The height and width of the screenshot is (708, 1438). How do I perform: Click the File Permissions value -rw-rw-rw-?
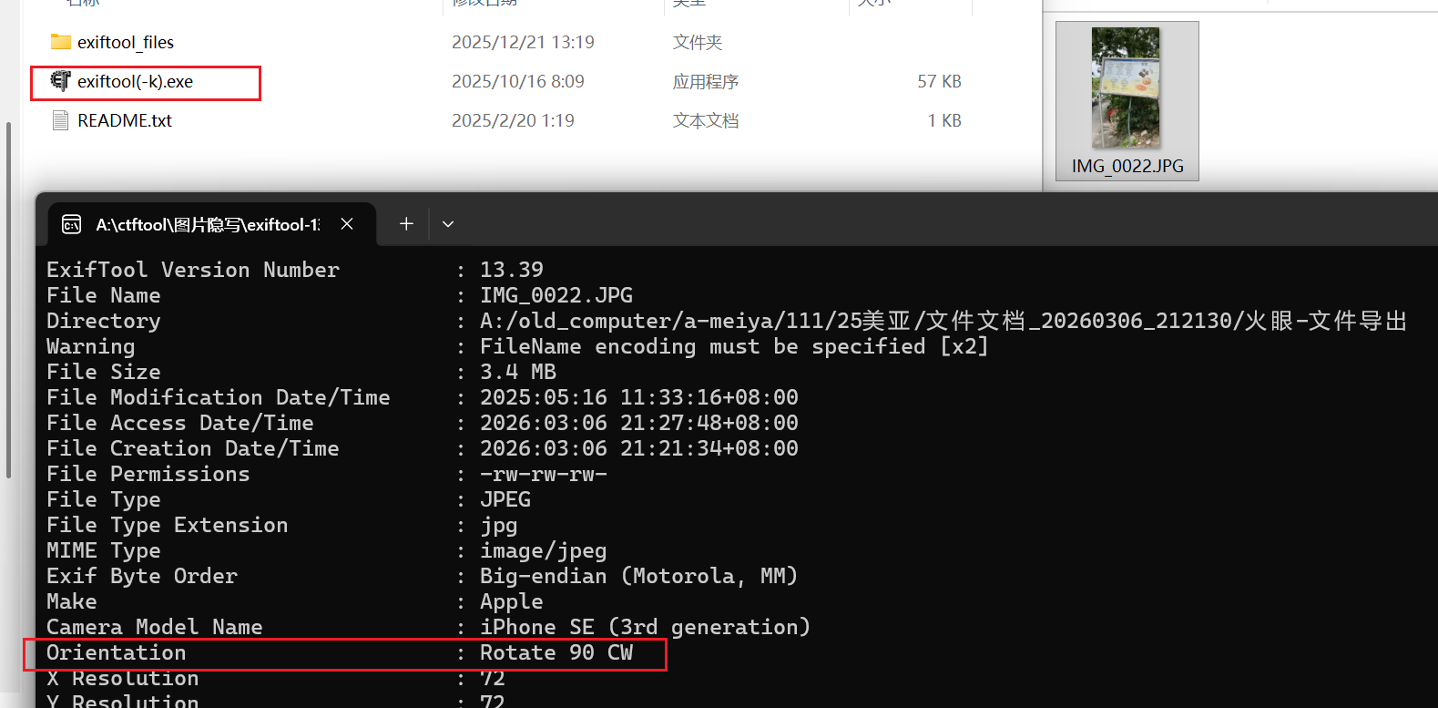tap(544, 474)
